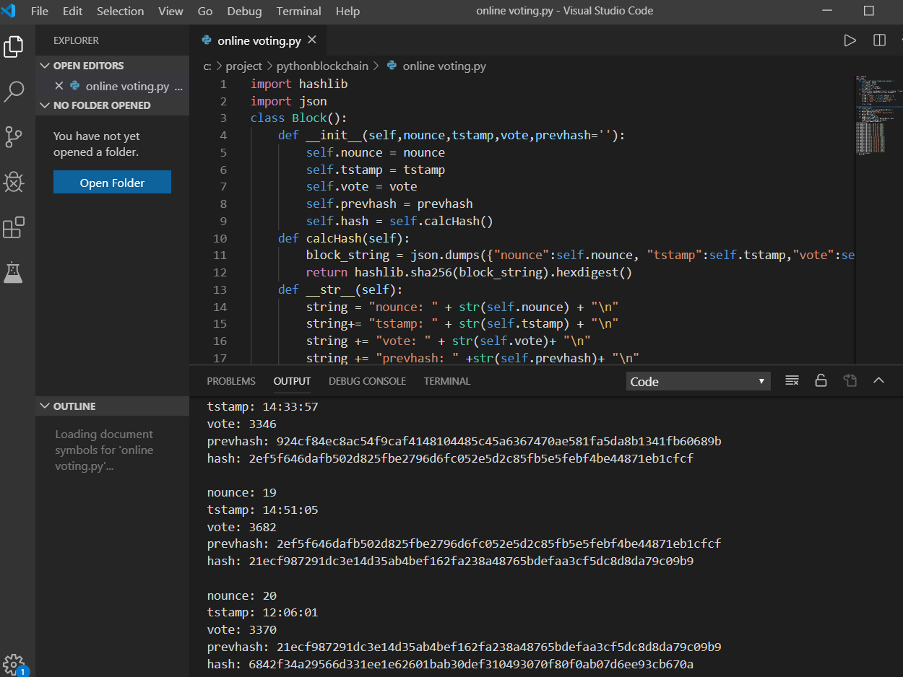The width and height of the screenshot is (903, 677).
Task: Click 'tstamp: 12:06:01' output line
Action: coord(262,612)
